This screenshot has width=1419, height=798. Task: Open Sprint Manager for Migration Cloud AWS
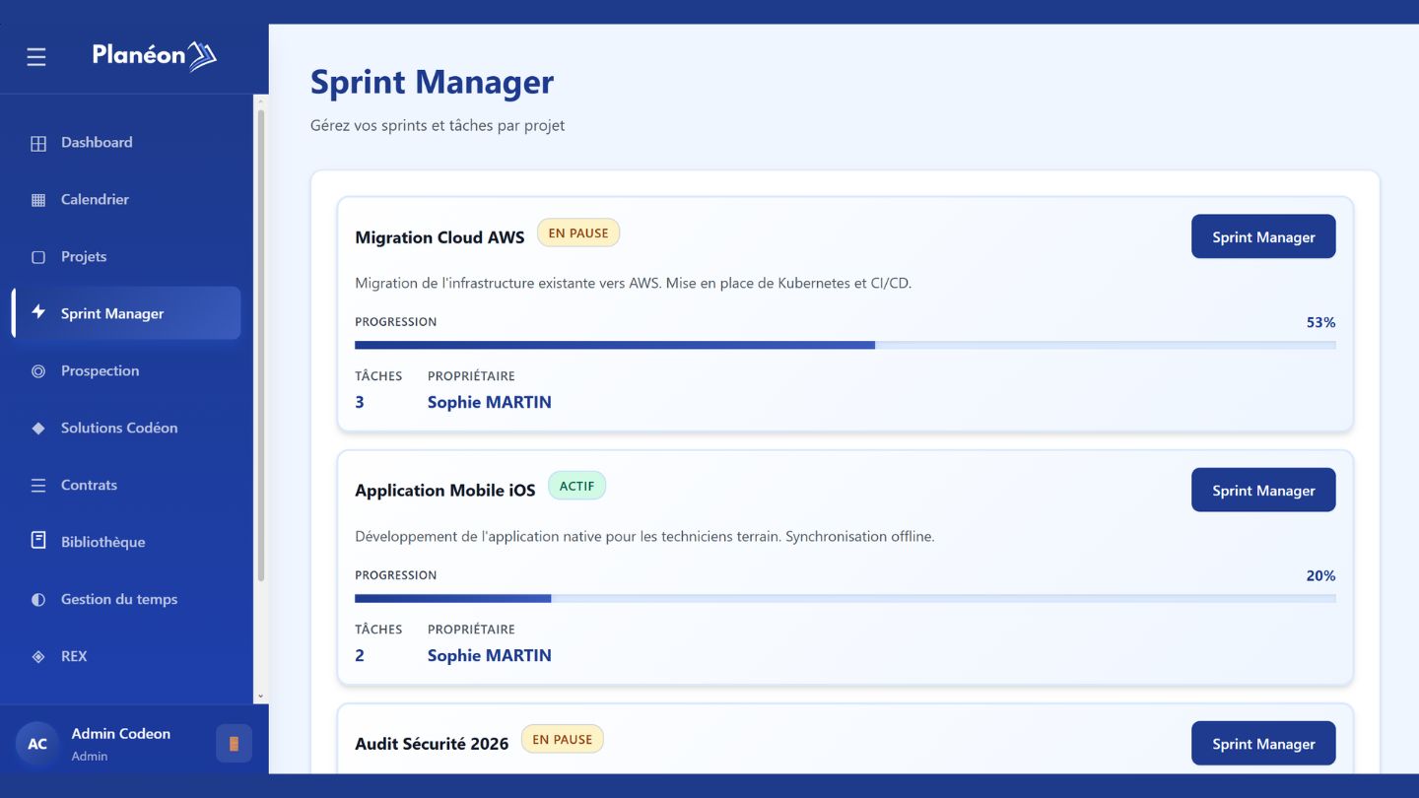(x=1263, y=236)
